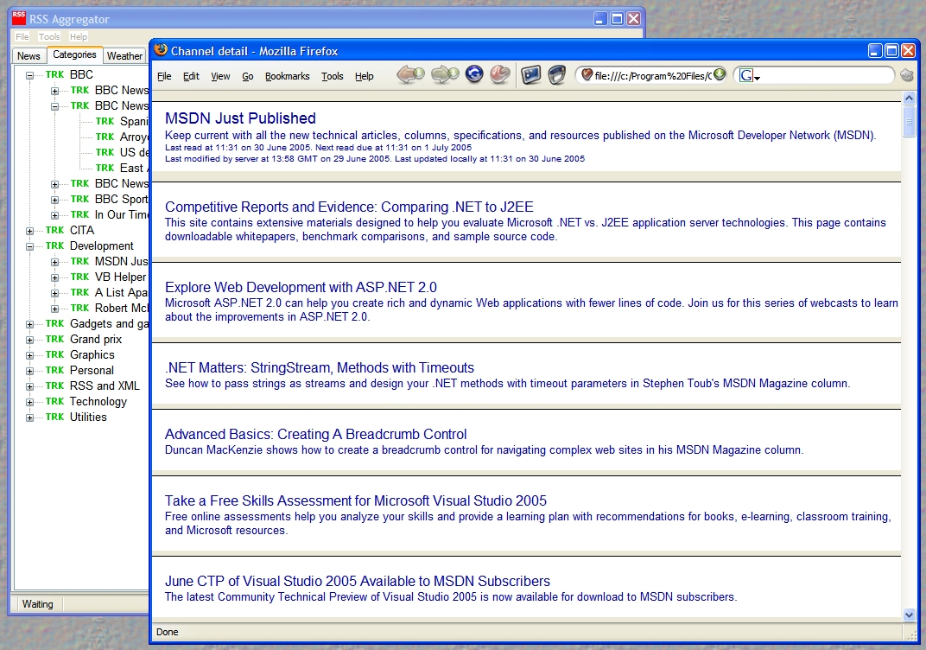Open Tools menu in RSS Aggregator window

point(49,36)
